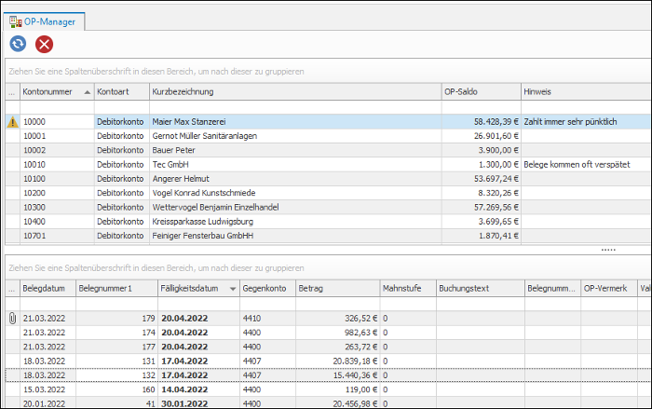652x409 pixels.
Task: Click the OP-Vermerk column header
Action: (609, 288)
